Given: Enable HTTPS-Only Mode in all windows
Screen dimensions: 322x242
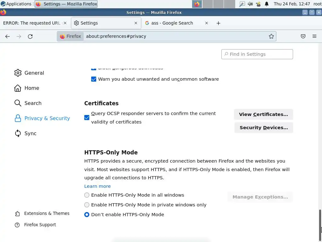Looking at the screenshot, I should pyautogui.click(x=87, y=195).
